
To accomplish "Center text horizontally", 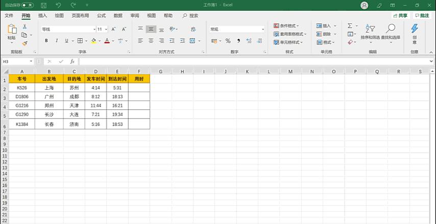I will (151, 41).
